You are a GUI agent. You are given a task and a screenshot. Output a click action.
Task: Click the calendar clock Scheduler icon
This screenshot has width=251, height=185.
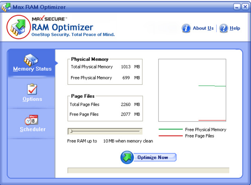tap(31, 120)
